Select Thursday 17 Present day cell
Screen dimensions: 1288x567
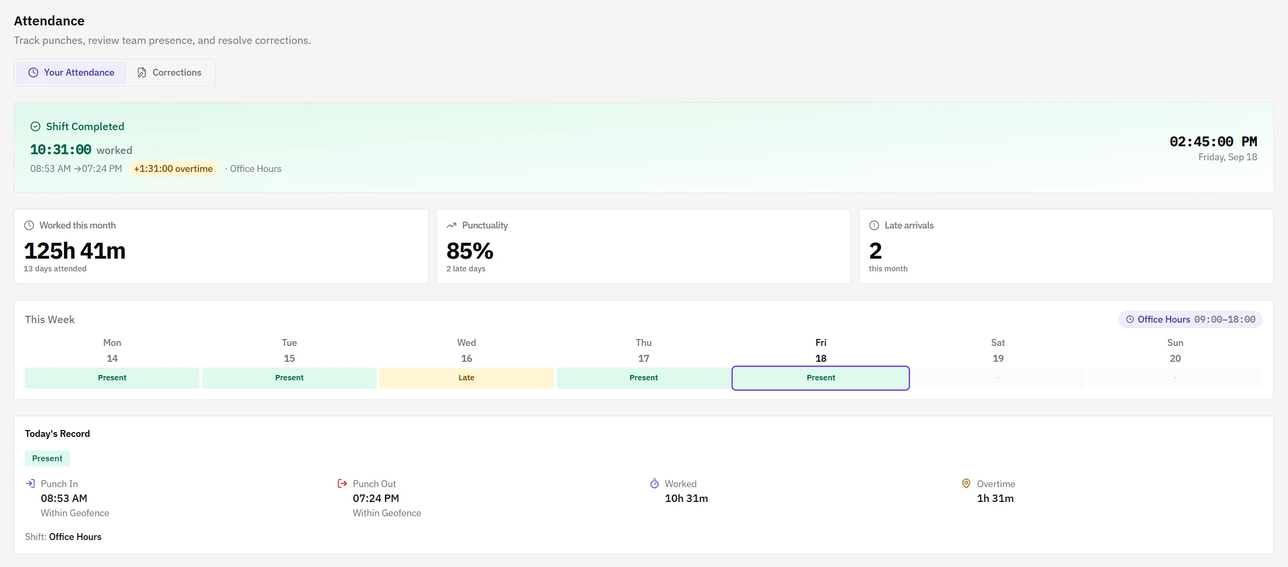click(643, 378)
